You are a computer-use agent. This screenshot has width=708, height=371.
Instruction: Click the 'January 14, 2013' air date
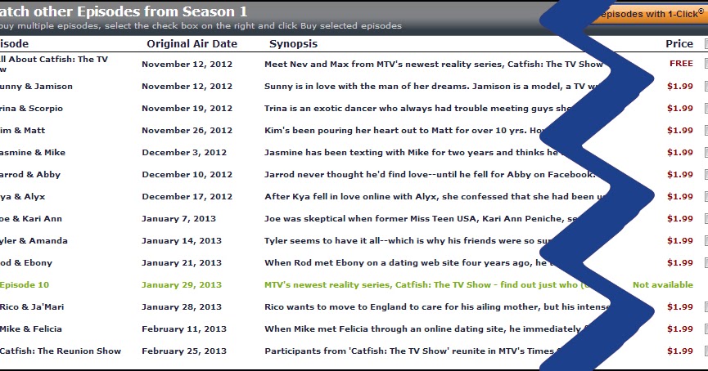click(182, 241)
